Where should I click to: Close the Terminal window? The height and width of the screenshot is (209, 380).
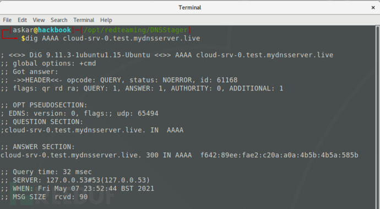pos(373,8)
